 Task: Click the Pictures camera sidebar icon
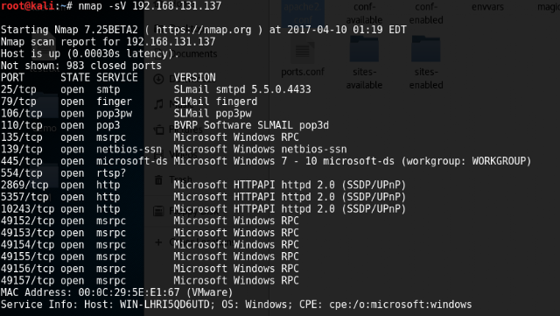click(158, 130)
